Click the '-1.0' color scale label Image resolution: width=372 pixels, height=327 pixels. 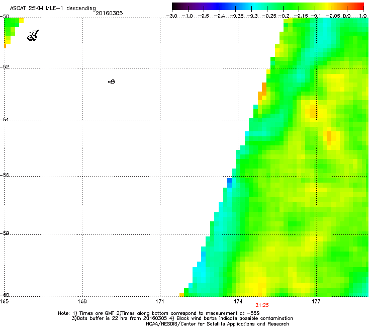pos(188,16)
